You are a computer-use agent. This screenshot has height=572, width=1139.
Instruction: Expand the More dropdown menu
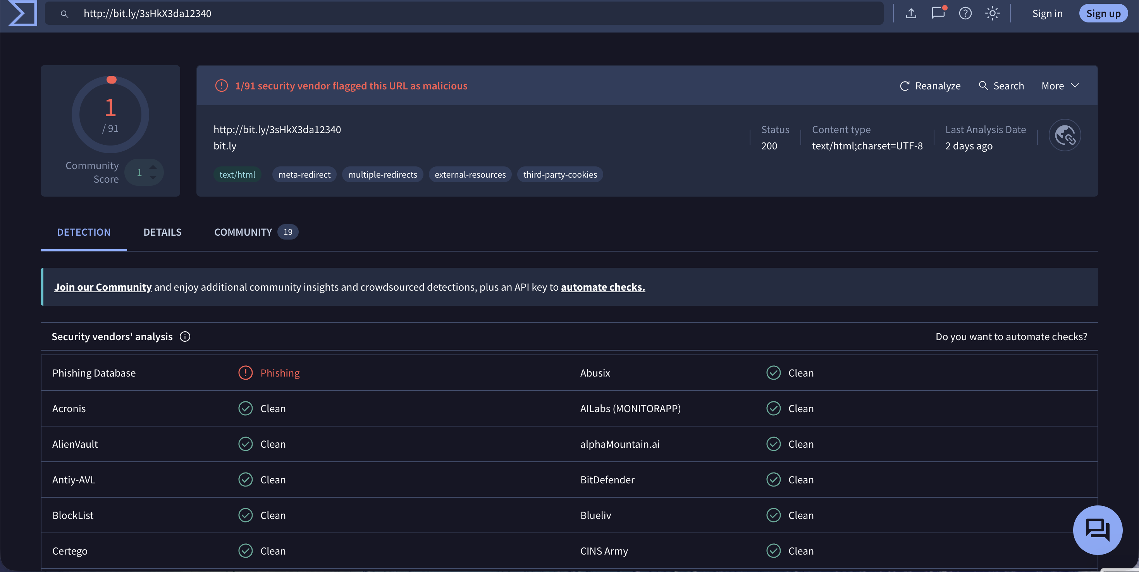click(x=1060, y=86)
